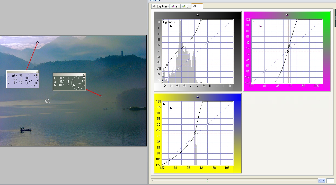Click triangle marker inside the Lightness grid
336x185 pixels.
point(171,26)
